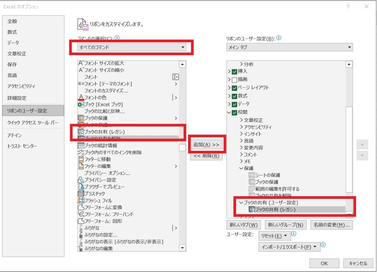Select the ブック [Excel ブック] Excel icon
This screenshot has width=377, height=272.
tap(81, 105)
